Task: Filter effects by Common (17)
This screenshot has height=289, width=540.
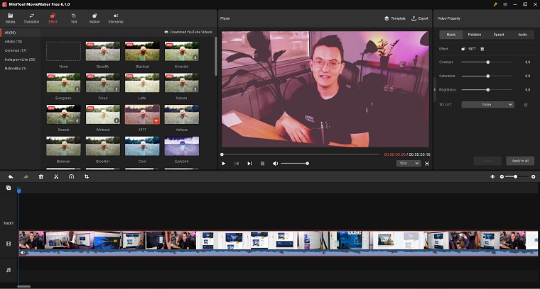Action: [16, 50]
